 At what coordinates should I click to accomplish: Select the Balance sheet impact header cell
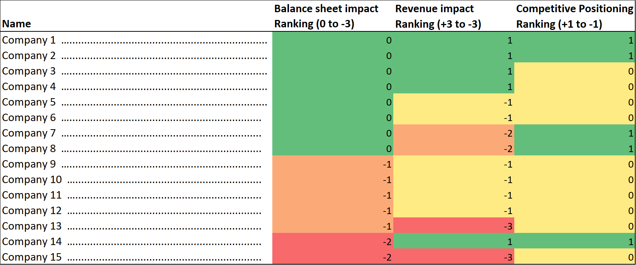click(x=333, y=17)
